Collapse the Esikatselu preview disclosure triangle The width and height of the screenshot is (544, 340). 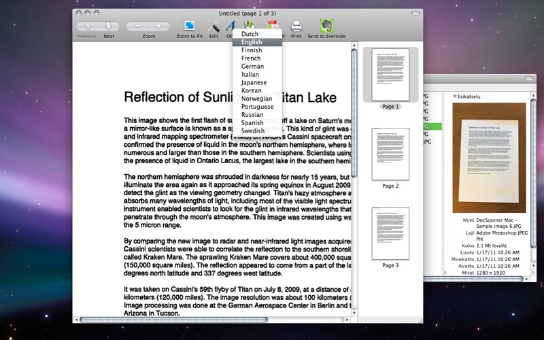455,97
